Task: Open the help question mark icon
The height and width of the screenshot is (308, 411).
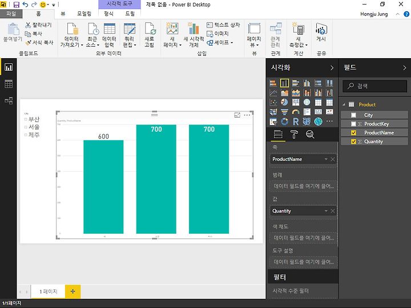Action: click(x=406, y=14)
